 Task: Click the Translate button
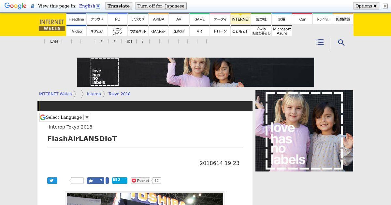119,6
